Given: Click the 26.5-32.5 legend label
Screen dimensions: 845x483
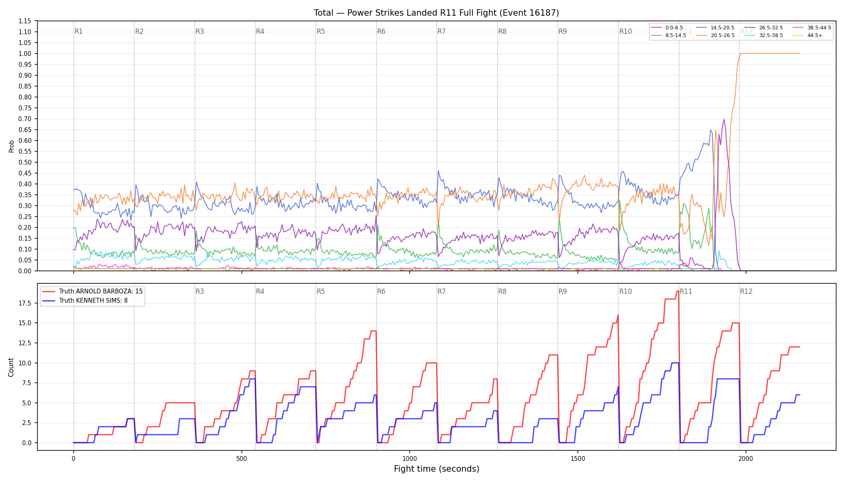Looking at the screenshot, I should pos(771,28).
